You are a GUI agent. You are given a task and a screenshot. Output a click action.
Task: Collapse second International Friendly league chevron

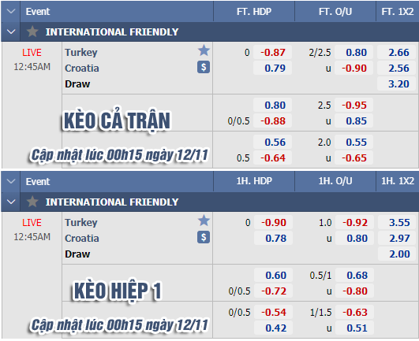pos(11,202)
